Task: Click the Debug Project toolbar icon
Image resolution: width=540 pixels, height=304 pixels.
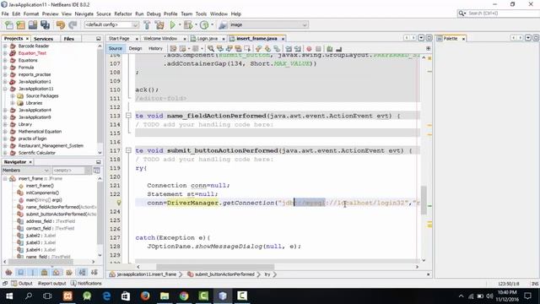Action: pos(188,24)
